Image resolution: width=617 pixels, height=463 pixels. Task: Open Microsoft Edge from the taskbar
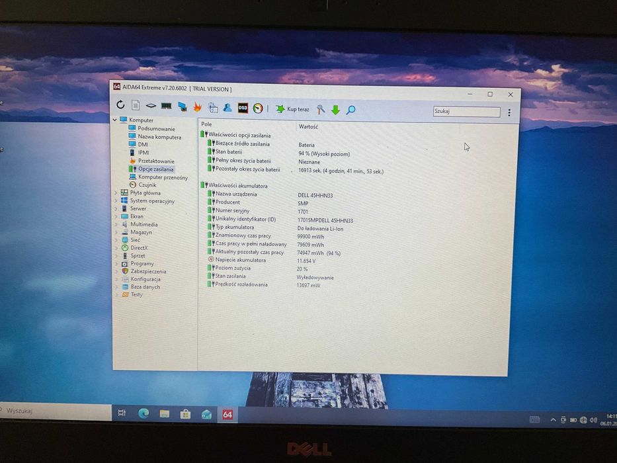tap(144, 413)
